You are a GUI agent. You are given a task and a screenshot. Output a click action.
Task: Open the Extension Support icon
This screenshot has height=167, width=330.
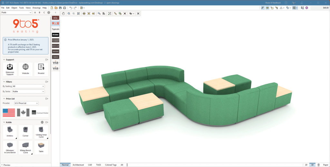(x=10, y=69)
